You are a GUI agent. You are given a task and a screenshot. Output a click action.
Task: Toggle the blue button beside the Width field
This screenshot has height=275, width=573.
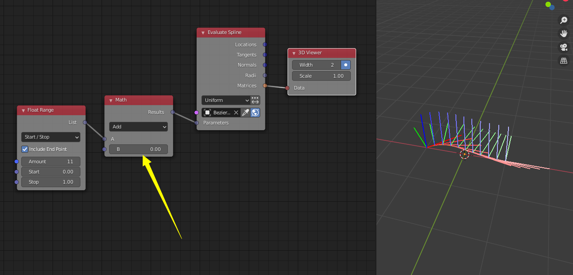[x=345, y=64]
